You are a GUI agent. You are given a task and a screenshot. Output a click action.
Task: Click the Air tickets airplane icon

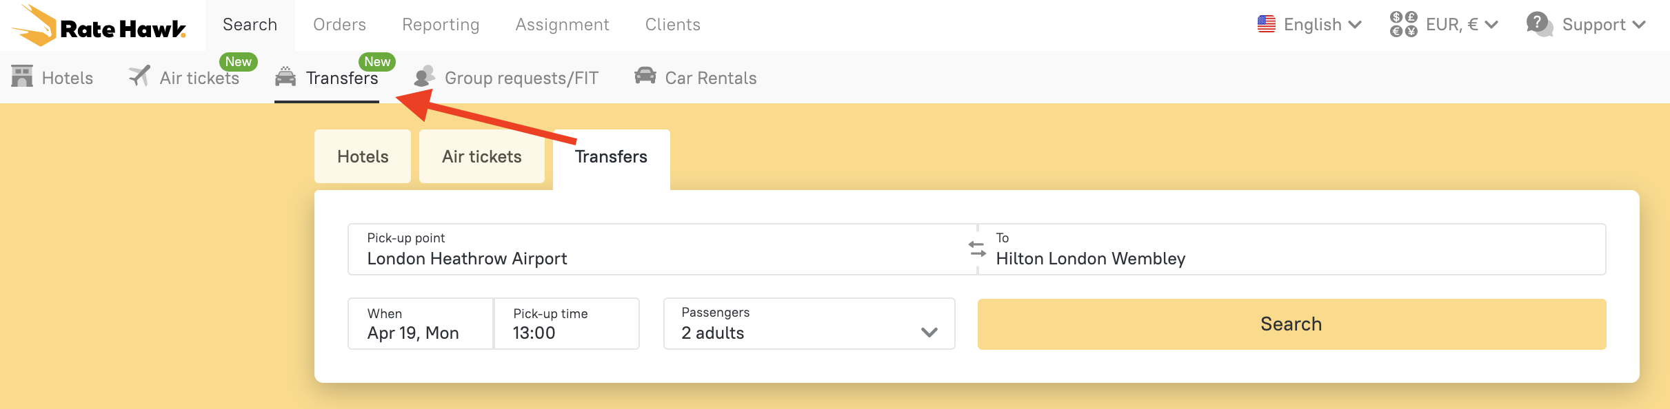[x=139, y=76]
